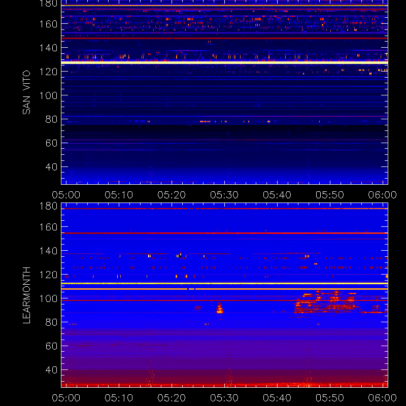Image resolution: width=406 pixels, height=406 pixels.
Task: Click 05:10 time label under San Vito plot
Action: point(119,195)
